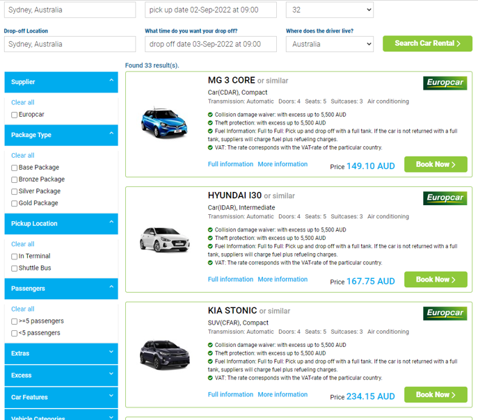Tick the Europcar supplier checkbox
478x420 pixels.
click(14, 115)
